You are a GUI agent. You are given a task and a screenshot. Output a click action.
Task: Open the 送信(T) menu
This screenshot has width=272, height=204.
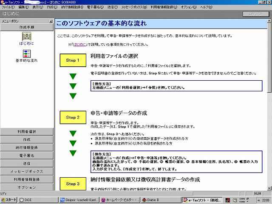pyautogui.click(x=112, y=7)
